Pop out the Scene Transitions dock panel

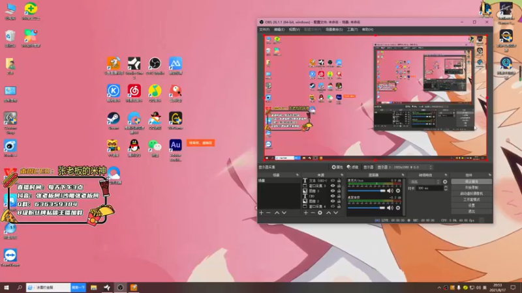(446, 175)
